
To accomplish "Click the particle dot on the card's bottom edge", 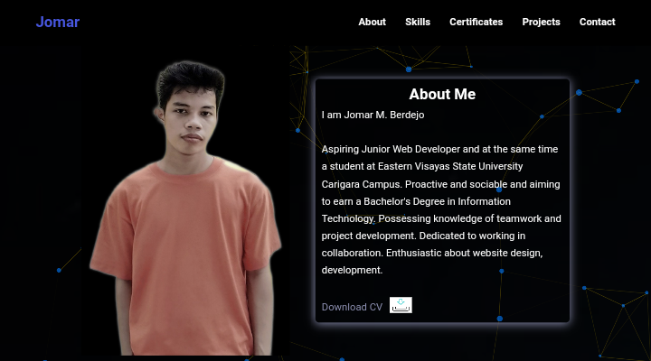I will (x=499, y=319).
